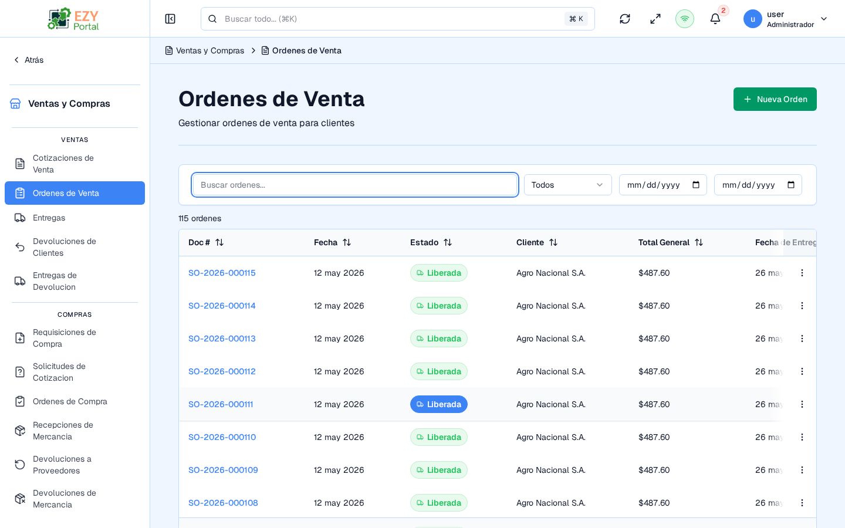845x528 pixels.
Task: Click the Solicitudes de Cotizacion icon
Action: pos(20,372)
